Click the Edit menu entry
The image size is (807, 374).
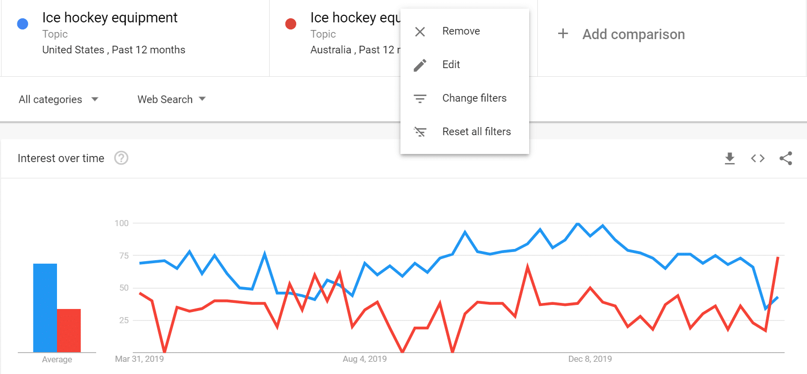click(x=451, y=65)
